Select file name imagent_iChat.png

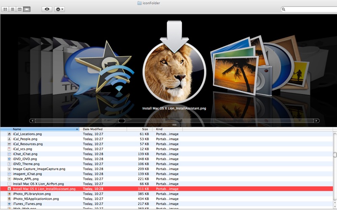27,174
